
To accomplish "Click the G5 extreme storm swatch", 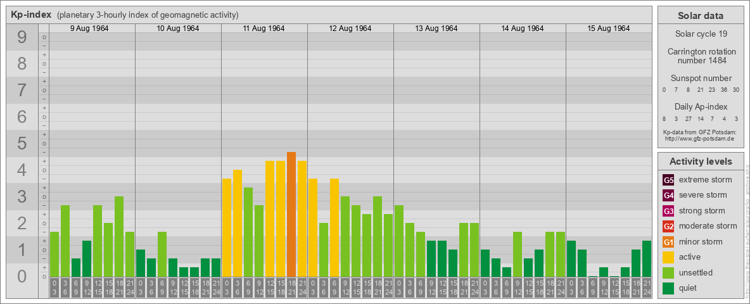I will click(x=668, y=180).
